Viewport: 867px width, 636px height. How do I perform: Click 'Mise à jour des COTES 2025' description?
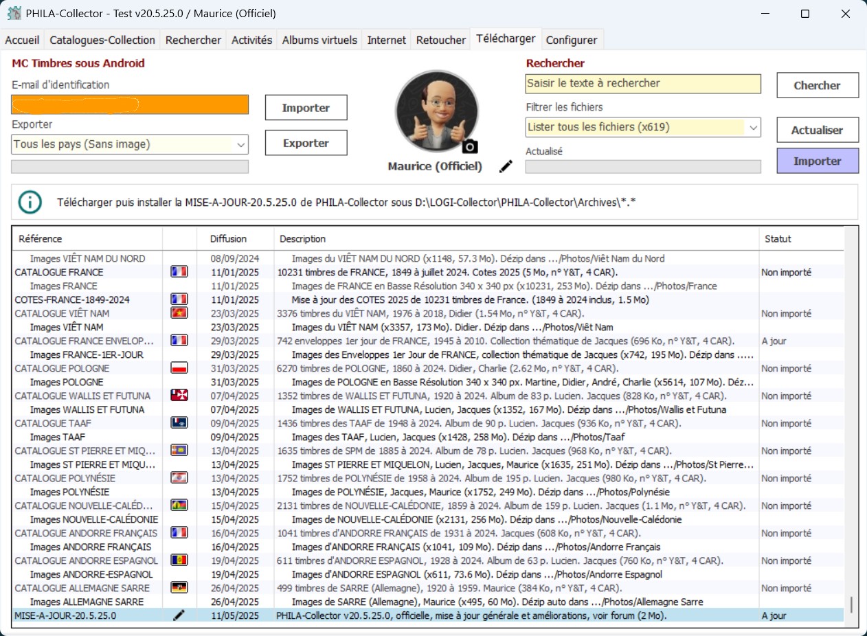click(x=470, y=299)
